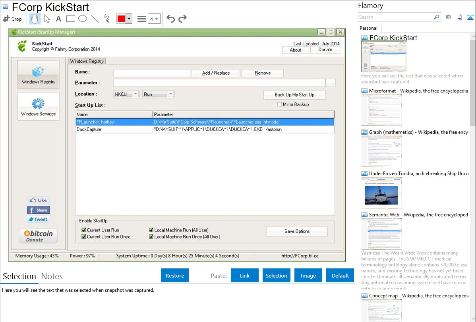Browse with the ellipsis button
The image size is (476, 322).
click(x=331, y=83)
